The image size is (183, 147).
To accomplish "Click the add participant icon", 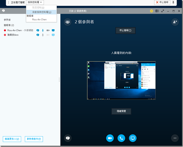I will (175, 22).
